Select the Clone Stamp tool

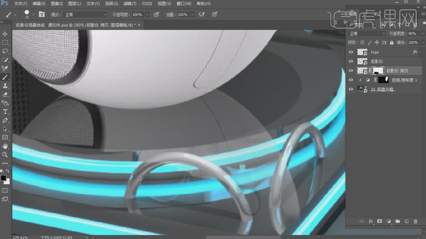point(5,86)
